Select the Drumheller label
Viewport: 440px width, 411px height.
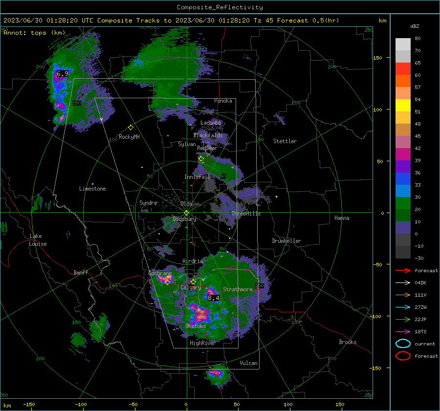286,241
